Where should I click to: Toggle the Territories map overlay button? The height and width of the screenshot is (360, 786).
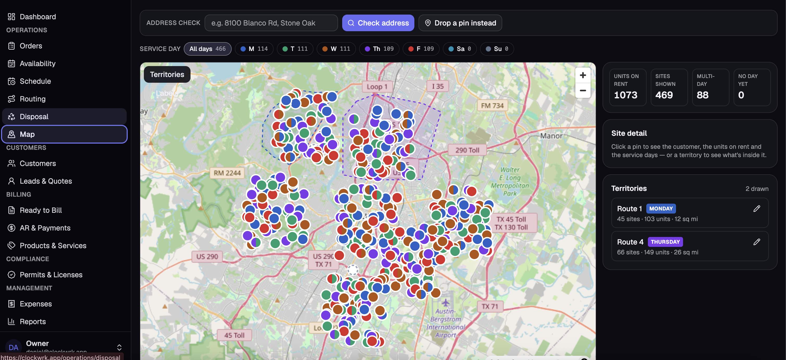coord(167,75)
